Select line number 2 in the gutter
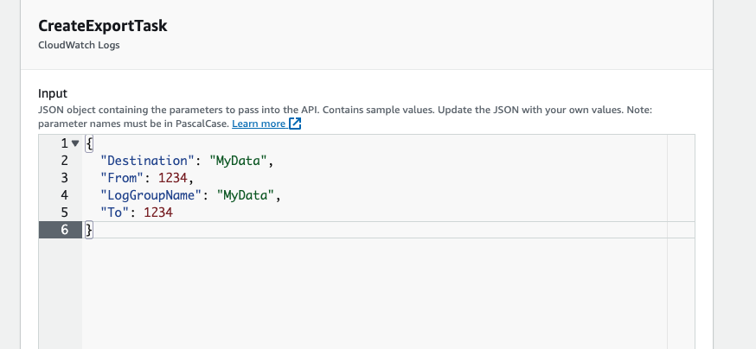Screen dimensions: 756x349 pos(64,161)
